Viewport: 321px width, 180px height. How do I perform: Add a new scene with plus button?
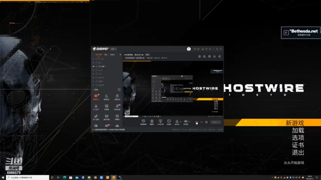point(120,55)
